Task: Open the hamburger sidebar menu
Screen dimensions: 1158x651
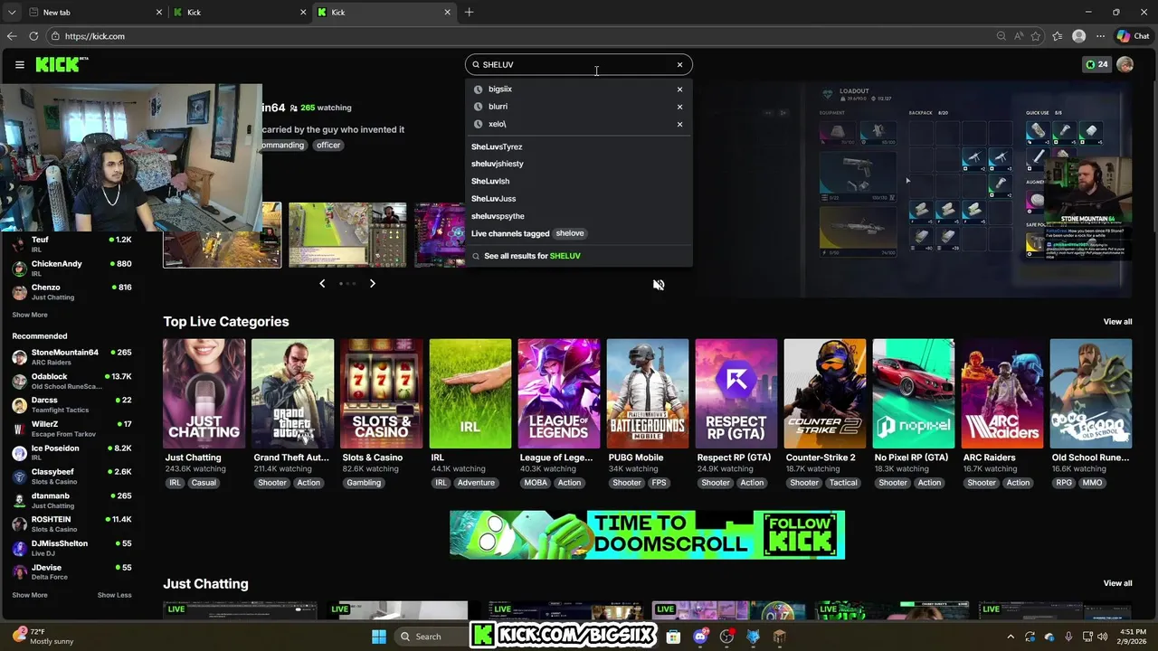Action: click(19, 64)
